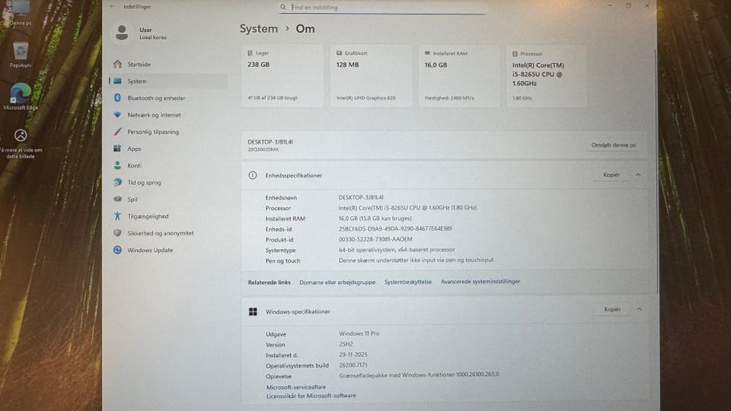Open Avancerede systemindstillinger link
Image resolution: width=731 pixels, height=411 pixels.
tap(480, 282)
